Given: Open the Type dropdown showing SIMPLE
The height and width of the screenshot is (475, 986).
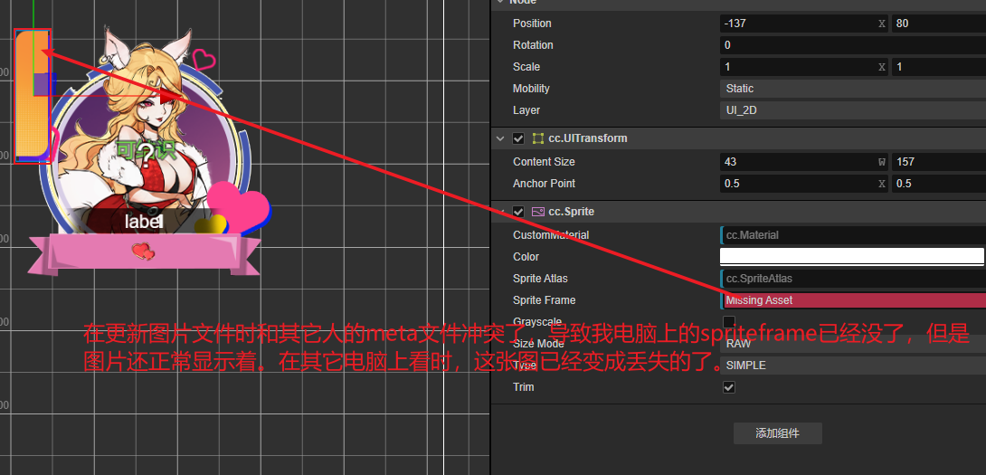Looking at the screenshot, I should (x=853, y=366).
